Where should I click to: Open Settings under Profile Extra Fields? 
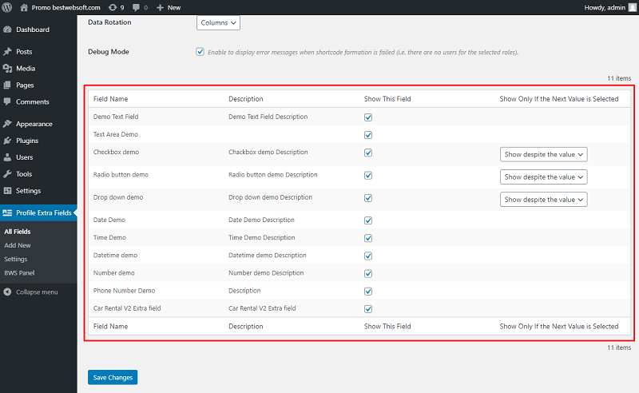[x=16, y=260]
